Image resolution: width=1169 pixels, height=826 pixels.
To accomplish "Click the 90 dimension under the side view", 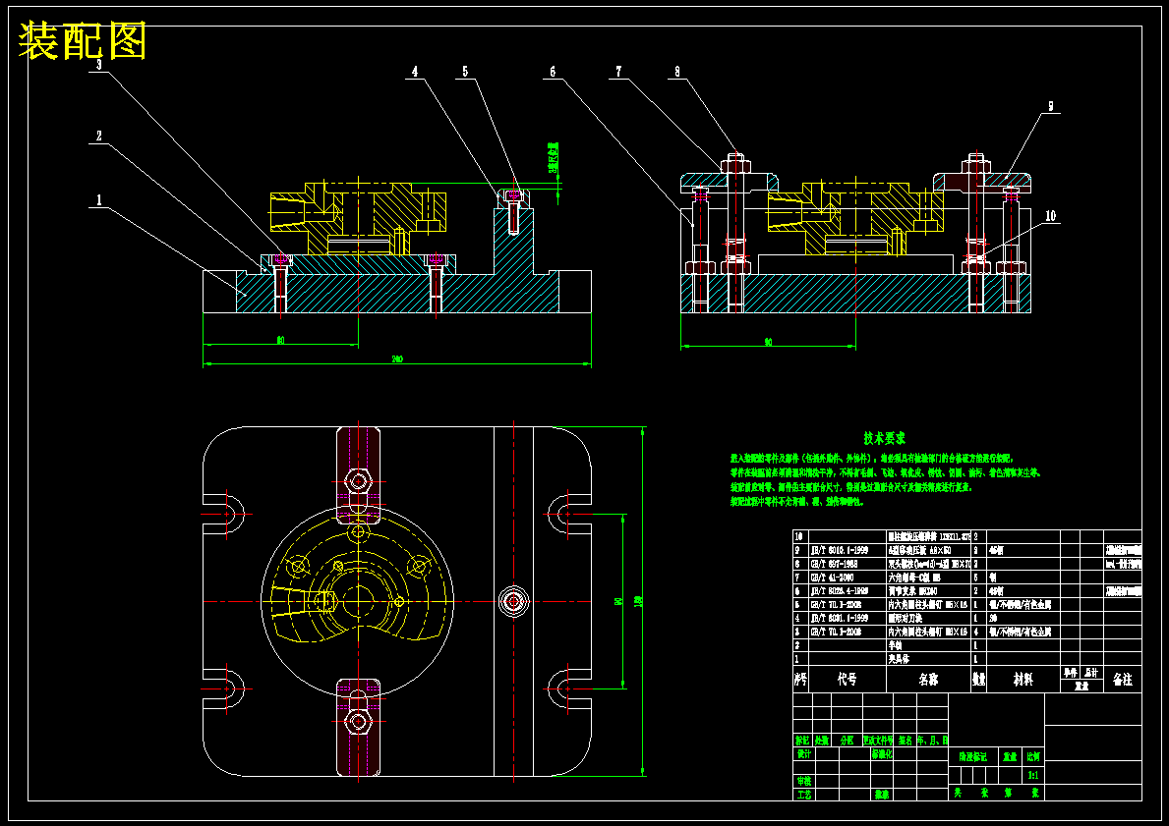I will [x=768, y=343].
